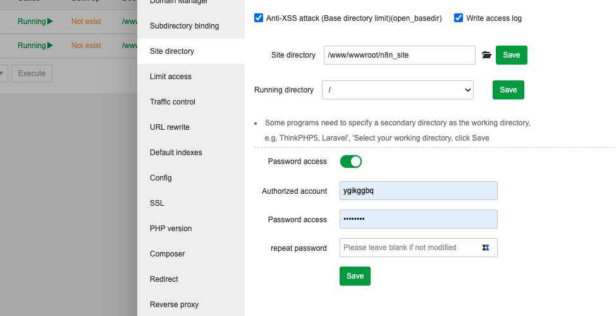
Task: Save the Site directory path
Action: tap(511, 55)
